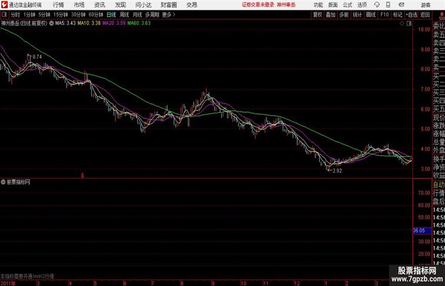The height and width of the screenshot is (286, 445).
Task: Click the 复权 toolbar button
Action: [x=318, y=15]
